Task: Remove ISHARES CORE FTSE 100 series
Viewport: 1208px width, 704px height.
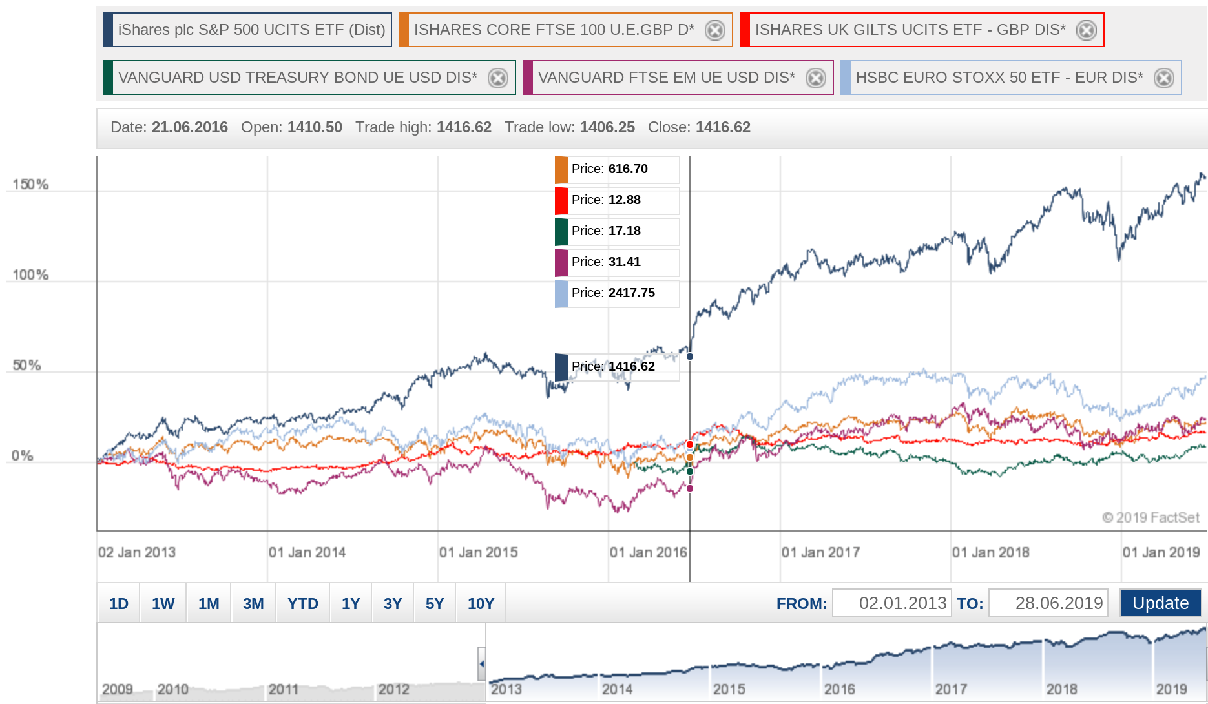Action: [x=714, y=30]
